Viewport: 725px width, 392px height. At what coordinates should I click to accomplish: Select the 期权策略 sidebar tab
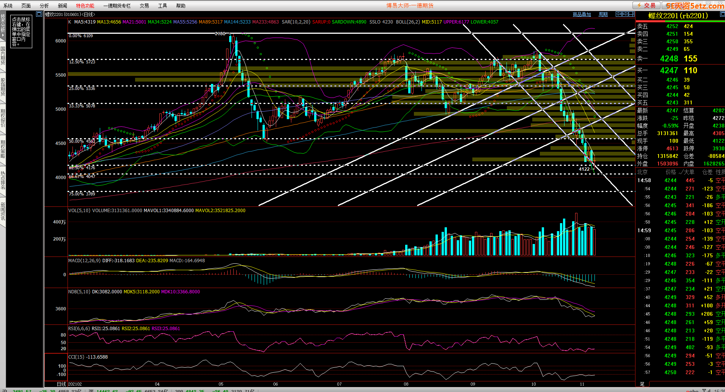[x=3, y=149]
